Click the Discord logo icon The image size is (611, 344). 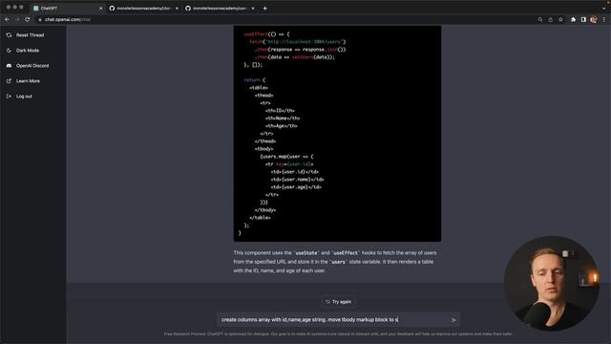pos(9,66)
